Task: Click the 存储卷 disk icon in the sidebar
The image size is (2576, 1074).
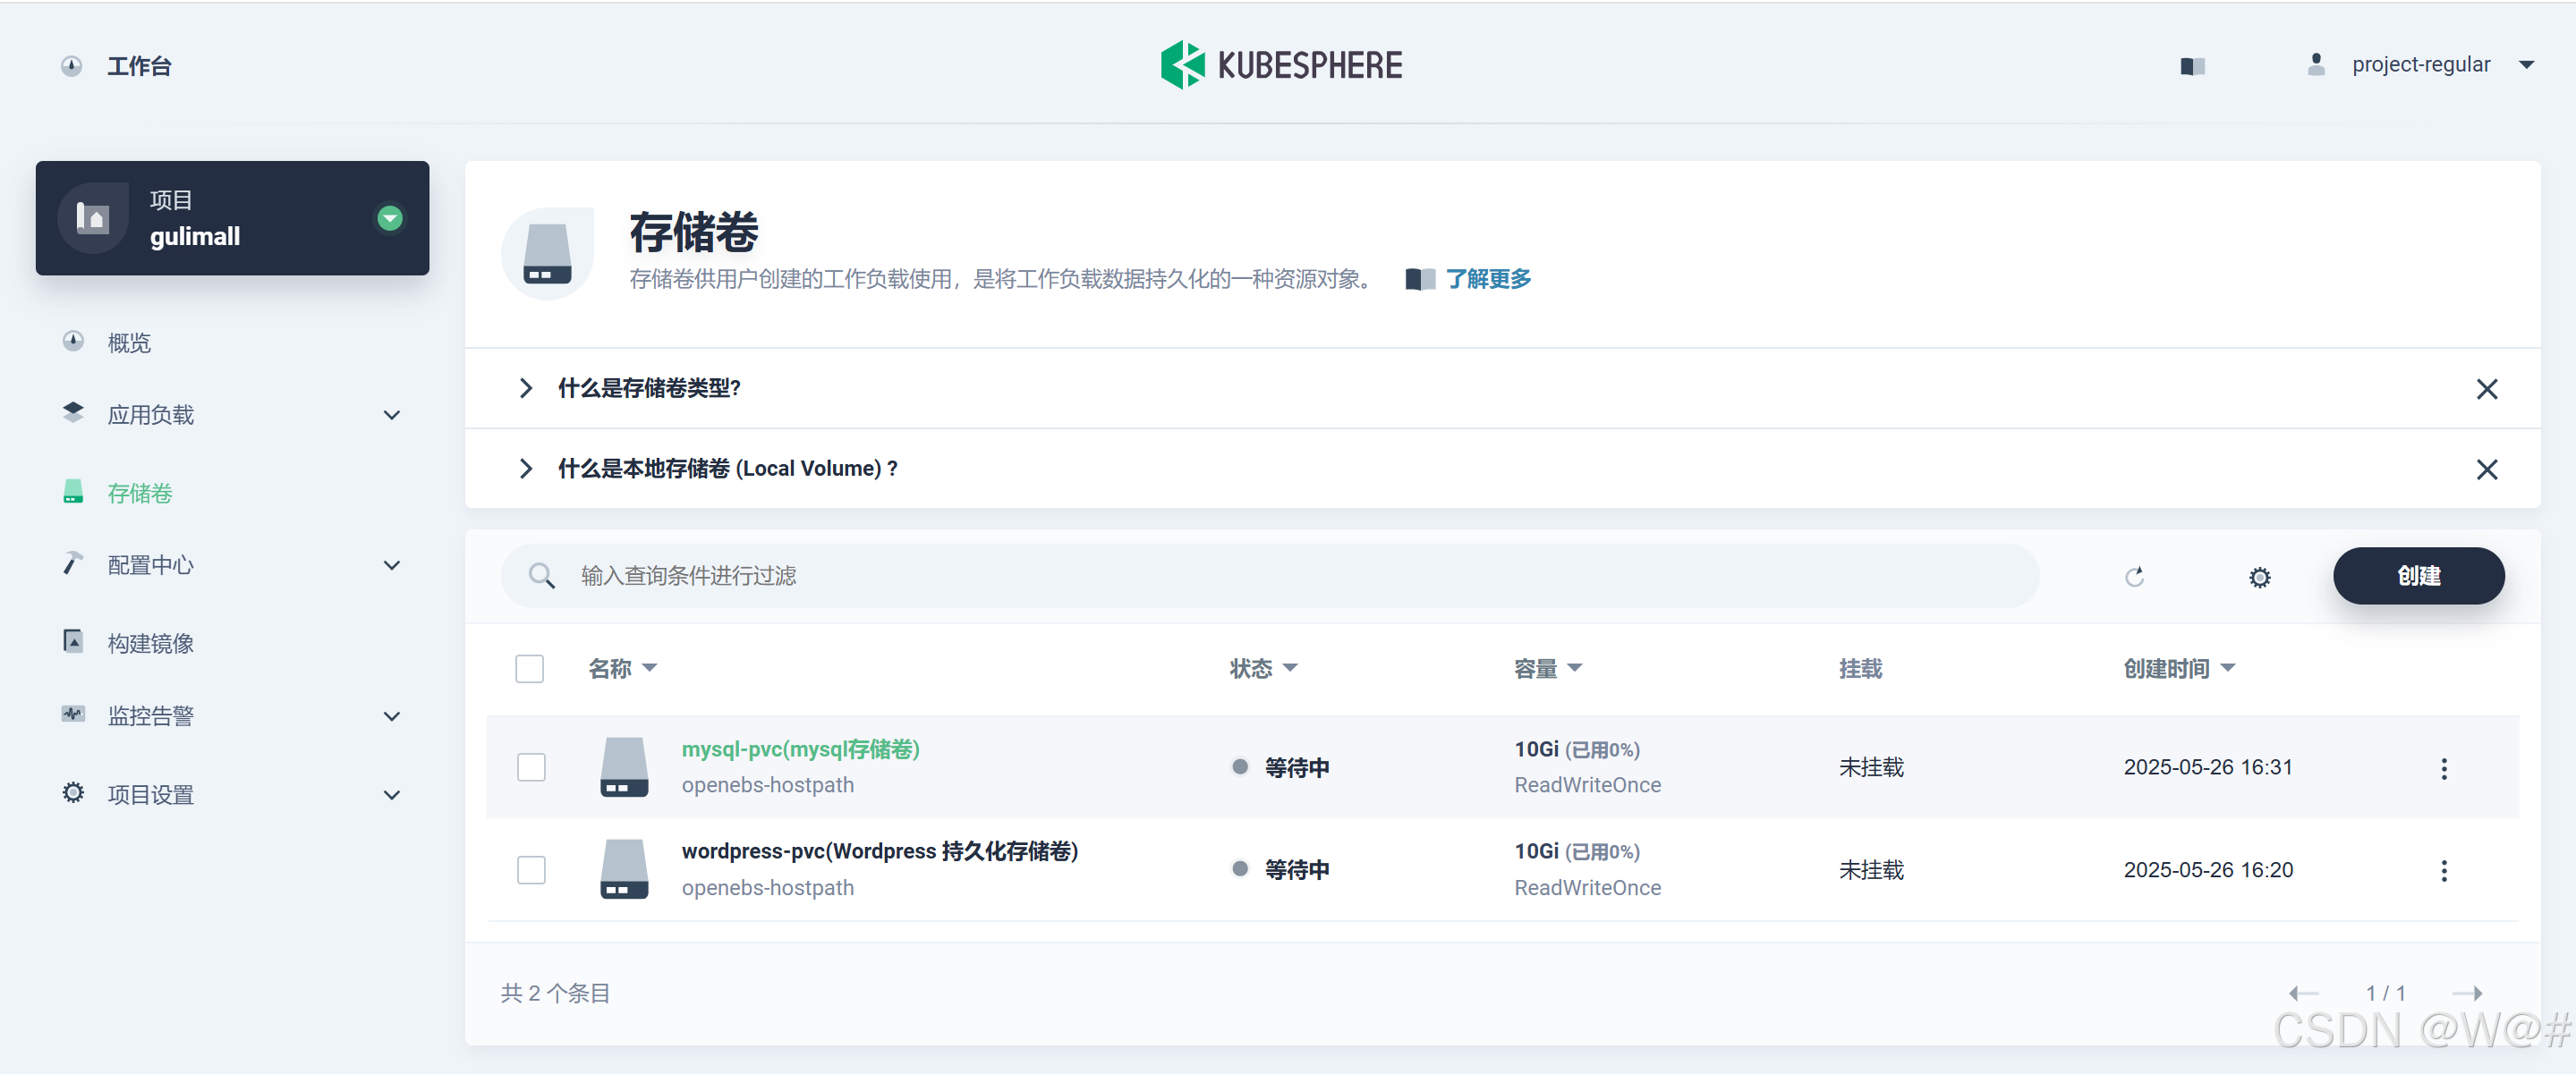Action: pyautogui.click(x=73, y=492)
